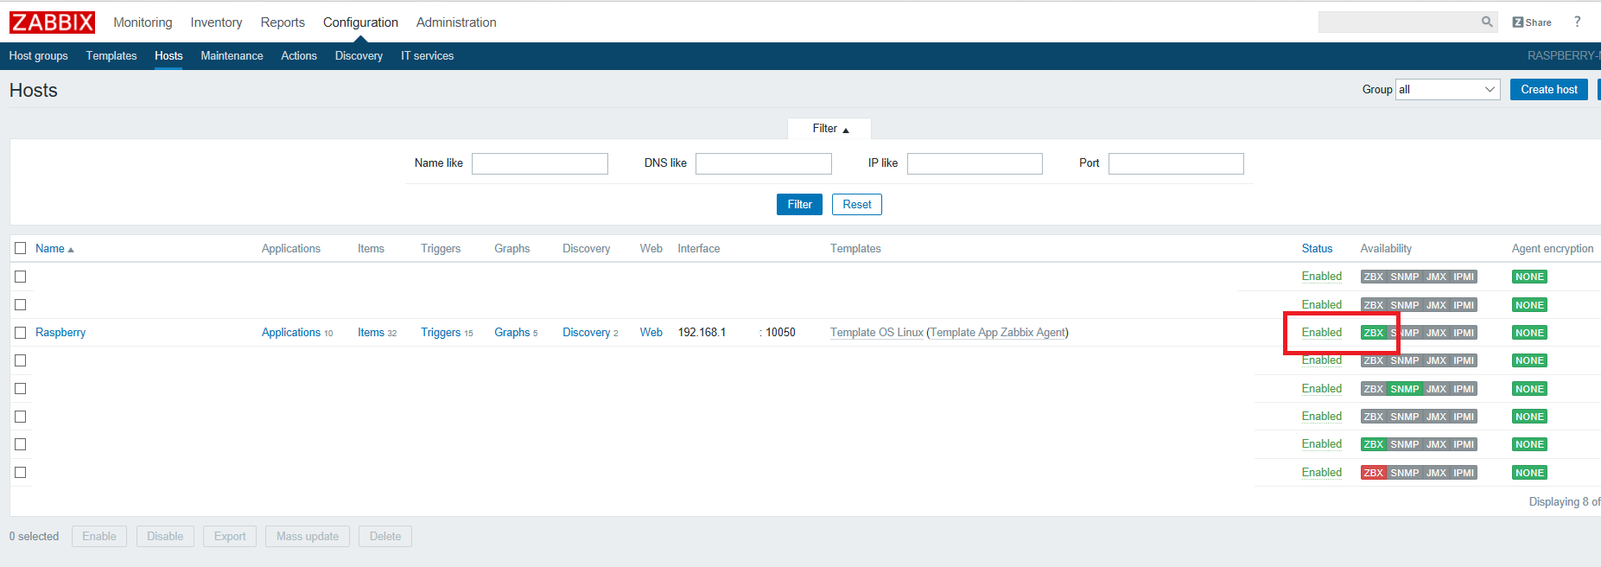This screenshot has height=567, width=1601.
Task: Open the Template OS Linux link
Action: [877, 333]
